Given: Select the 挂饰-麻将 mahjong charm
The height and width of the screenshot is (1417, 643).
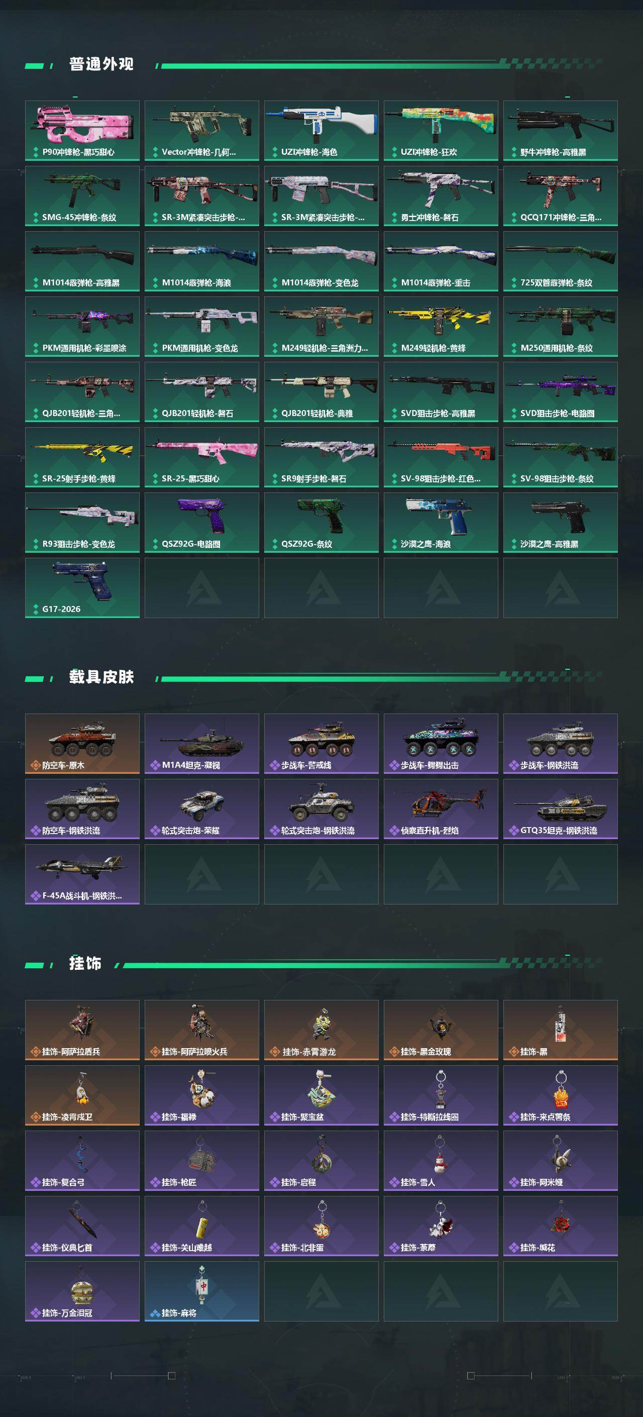Looking at the screenshot, I should click(x=202, y=1291).
